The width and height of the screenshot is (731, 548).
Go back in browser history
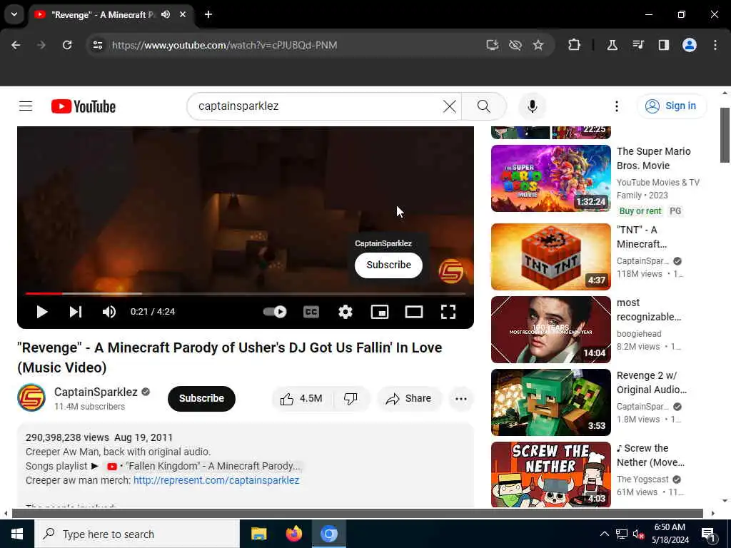coord(16,45)
